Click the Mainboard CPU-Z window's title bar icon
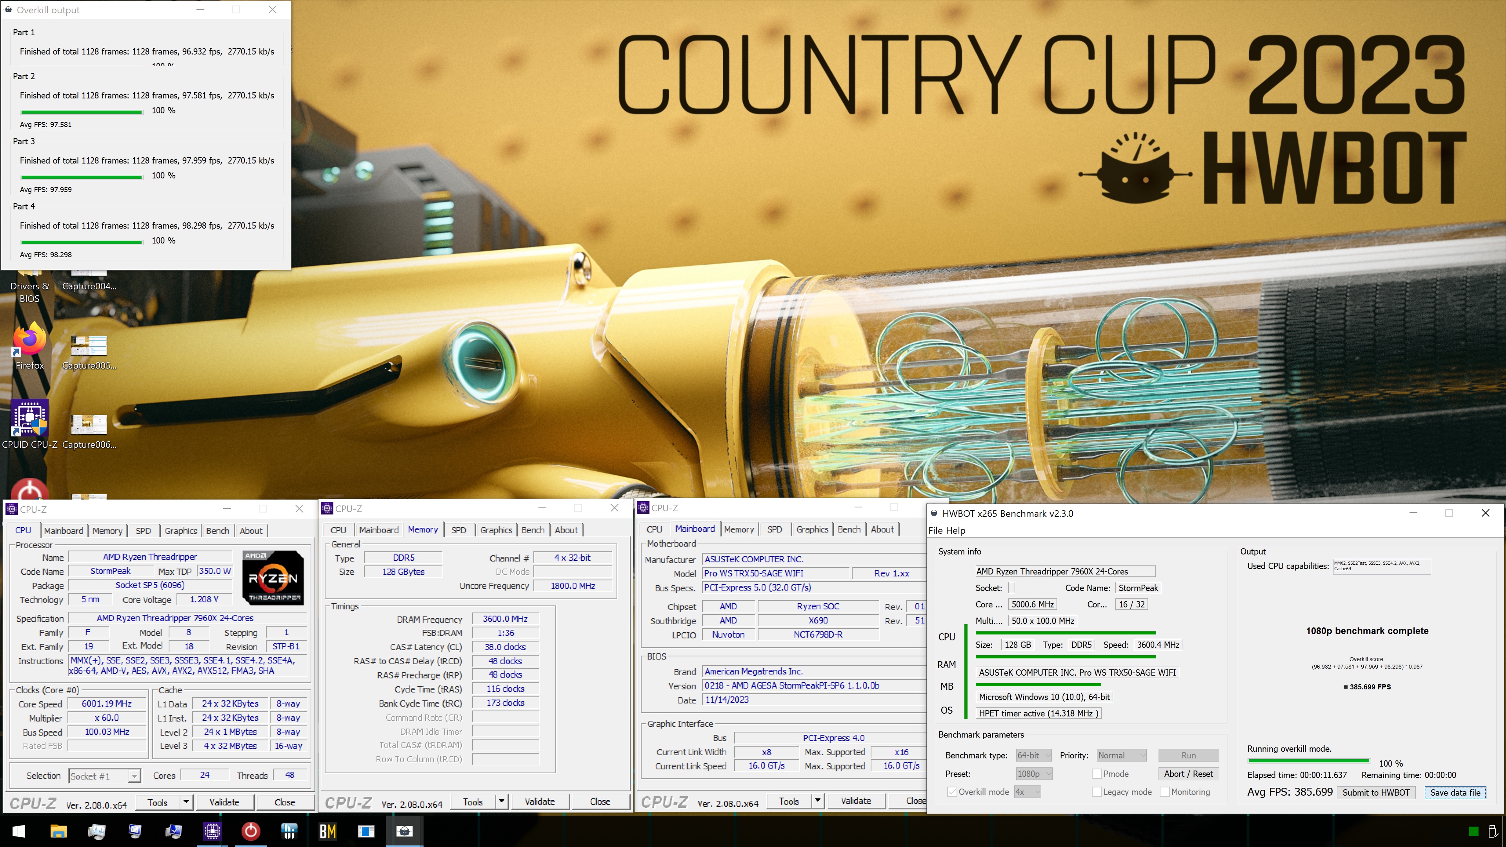The image size is (1506, 847). click(x=643, y=507)
